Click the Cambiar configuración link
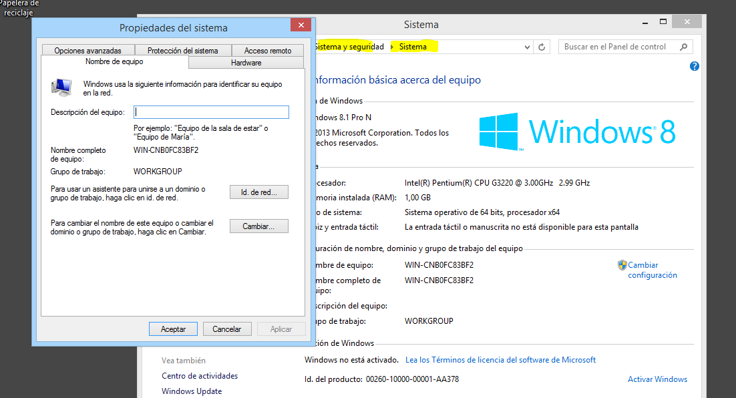This screenshot has height=398, width=736. 653,270
